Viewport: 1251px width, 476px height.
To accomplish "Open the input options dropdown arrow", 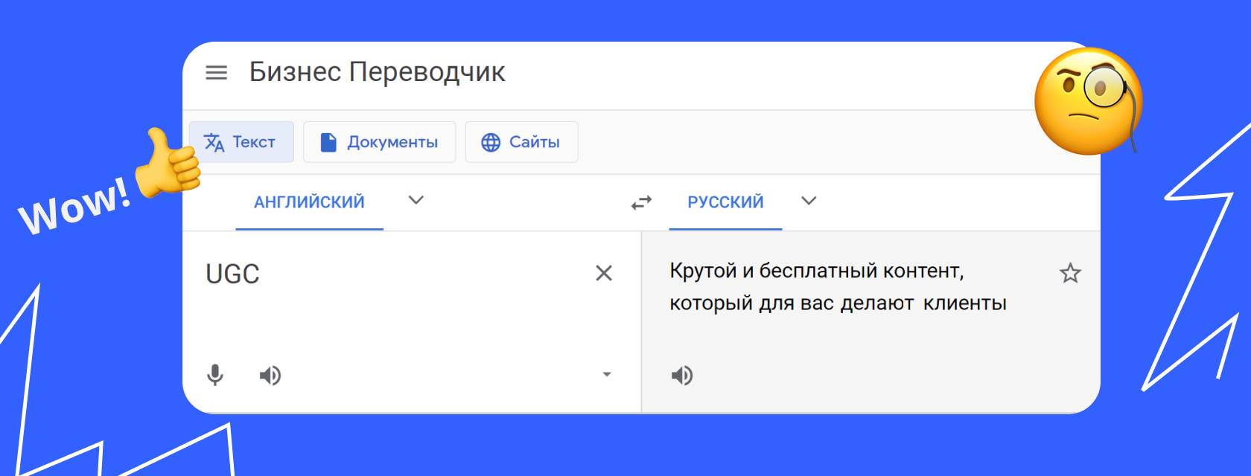I will [606, 376].
